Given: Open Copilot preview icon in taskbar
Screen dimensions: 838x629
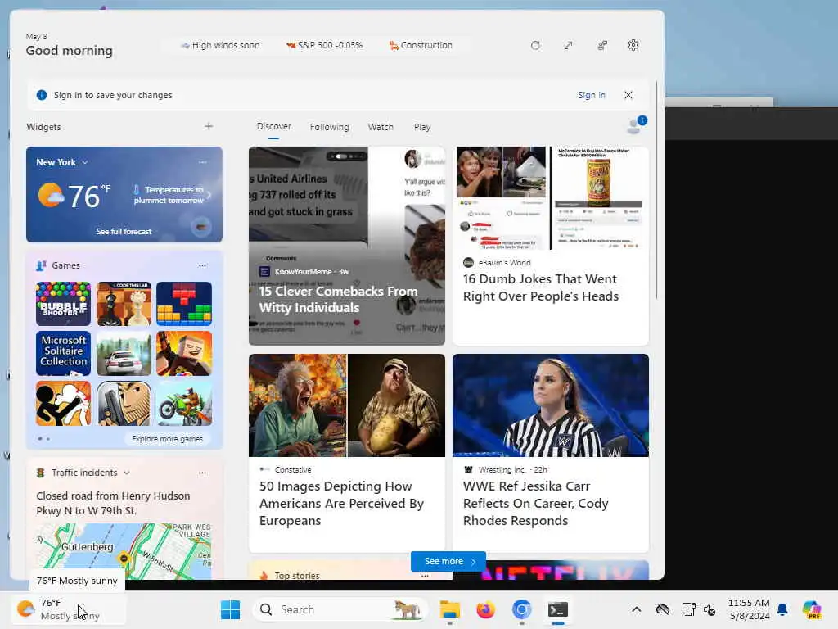Looking at the screenshot, I should point(812,609).
